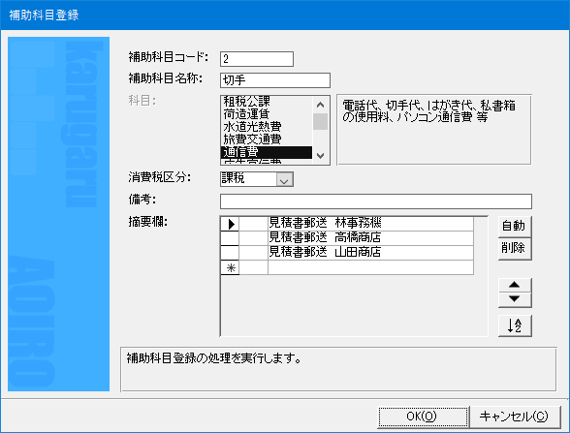Click the new row asterisk marker
Screen dimensions: 570x433
pyautogui.click(x=230, y=267)
